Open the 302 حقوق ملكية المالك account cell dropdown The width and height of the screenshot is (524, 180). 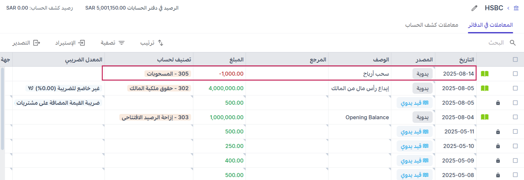(x=159, y=88)
